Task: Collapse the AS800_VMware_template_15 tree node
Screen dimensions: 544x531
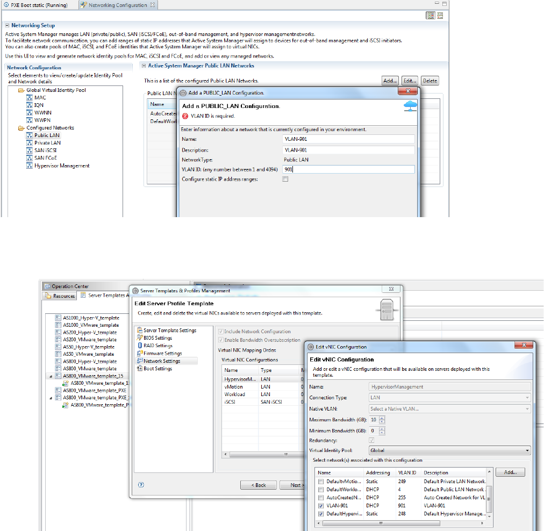Action: pos(51,376)
